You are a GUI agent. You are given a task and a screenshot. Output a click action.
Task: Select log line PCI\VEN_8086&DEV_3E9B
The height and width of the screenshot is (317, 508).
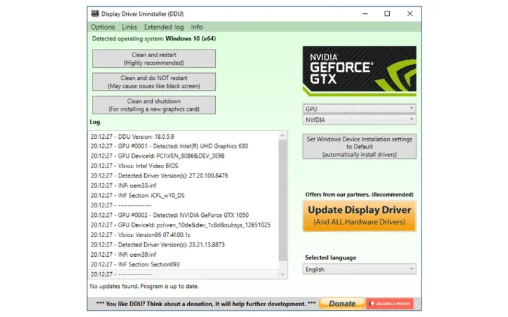click(x=183, y=156)
